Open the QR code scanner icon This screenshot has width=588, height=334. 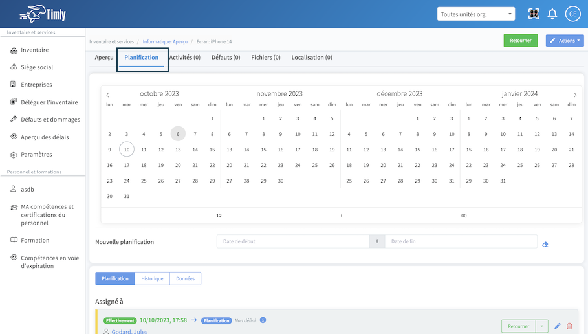pyautogui.click(x=534, y=14)
